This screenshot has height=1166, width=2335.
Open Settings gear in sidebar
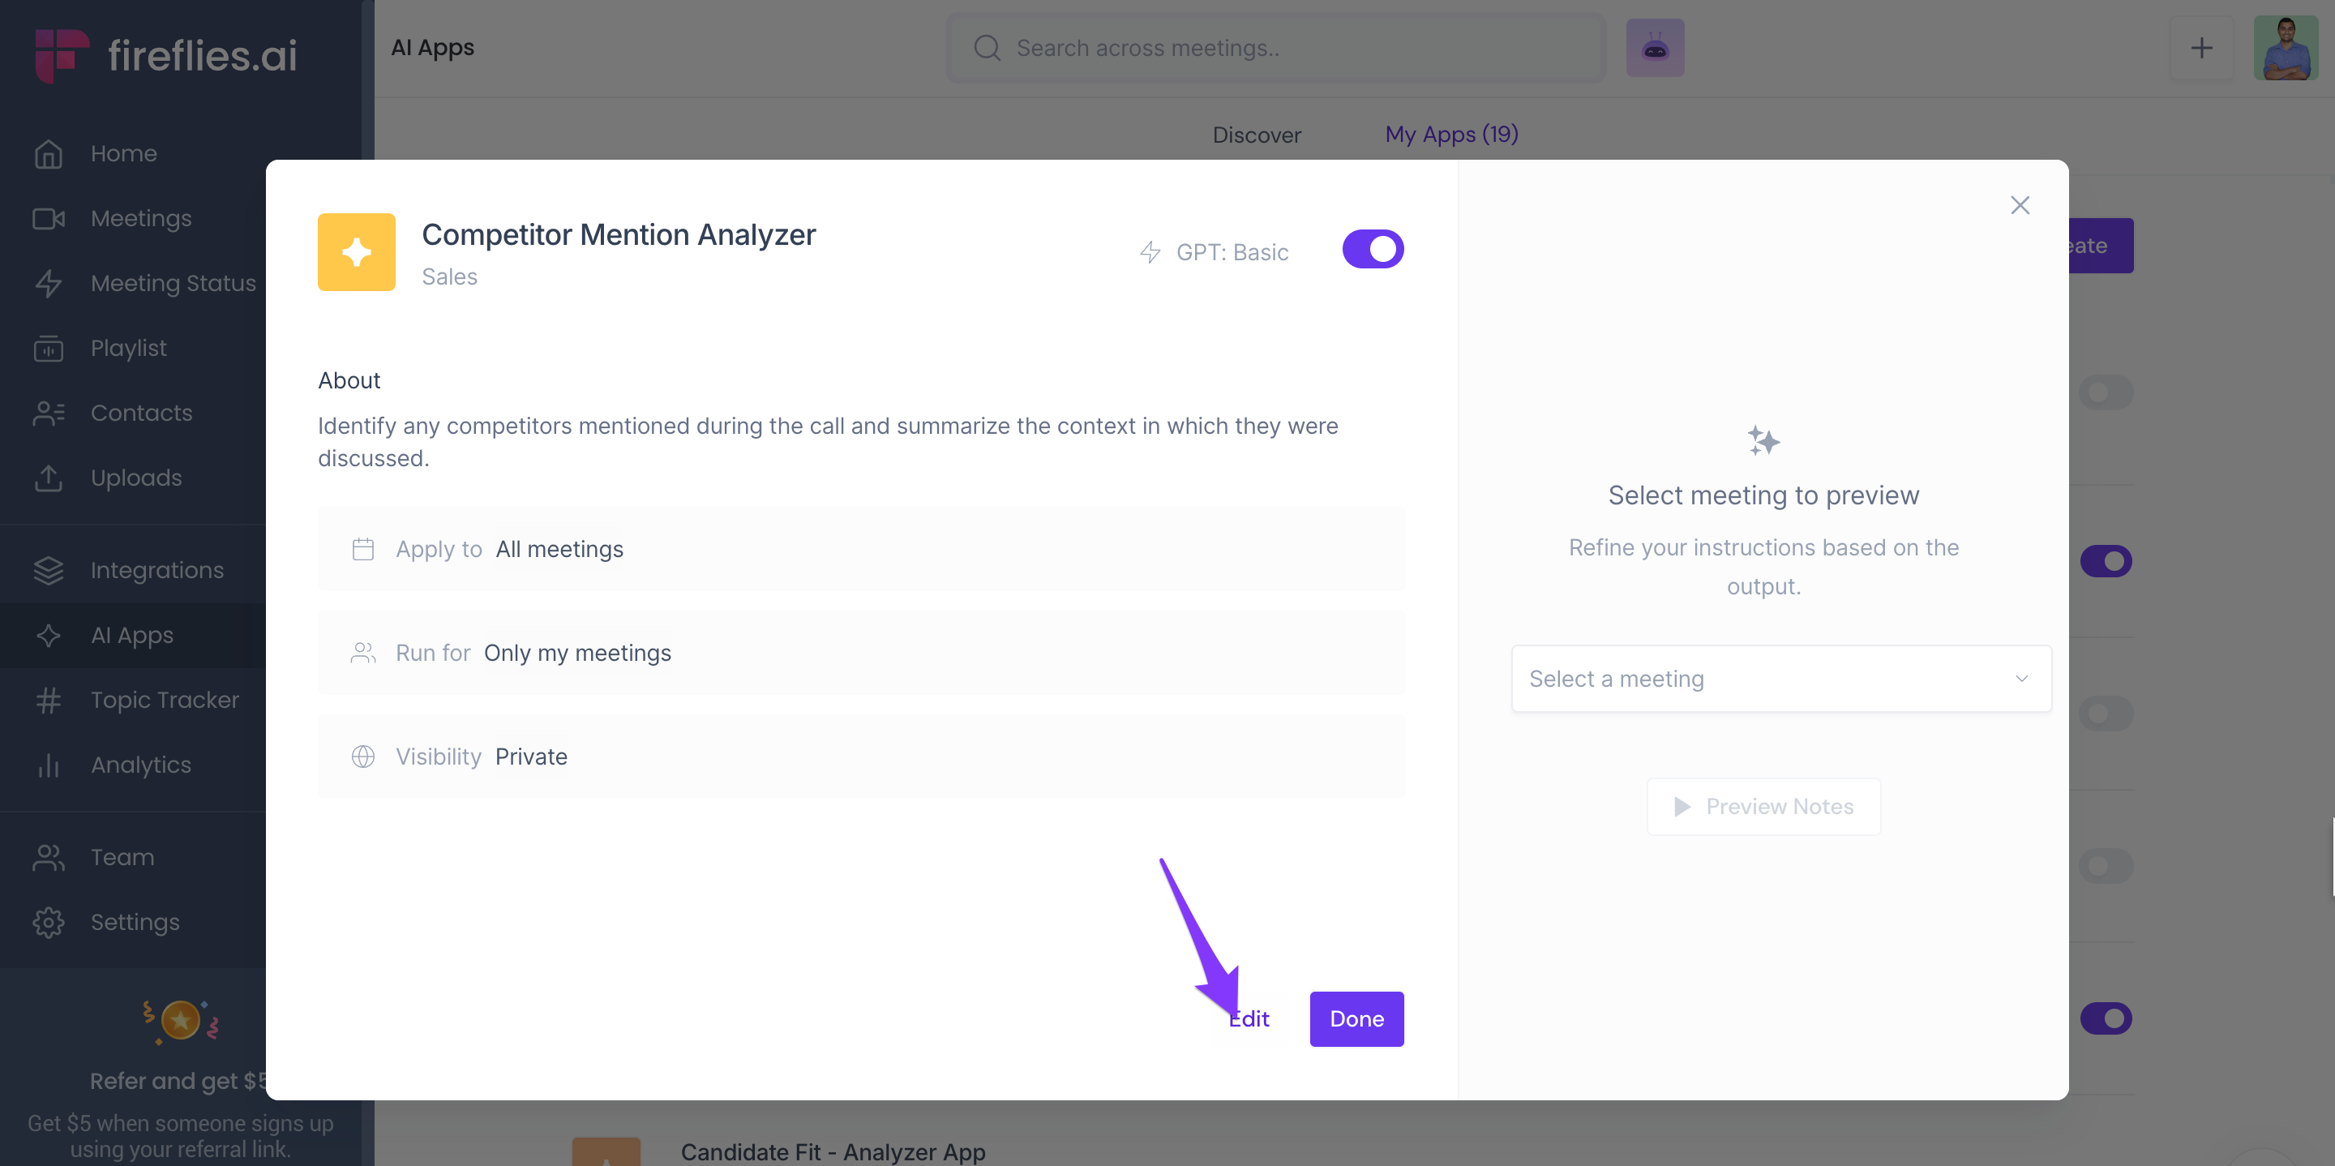click(x=49, y=922)
